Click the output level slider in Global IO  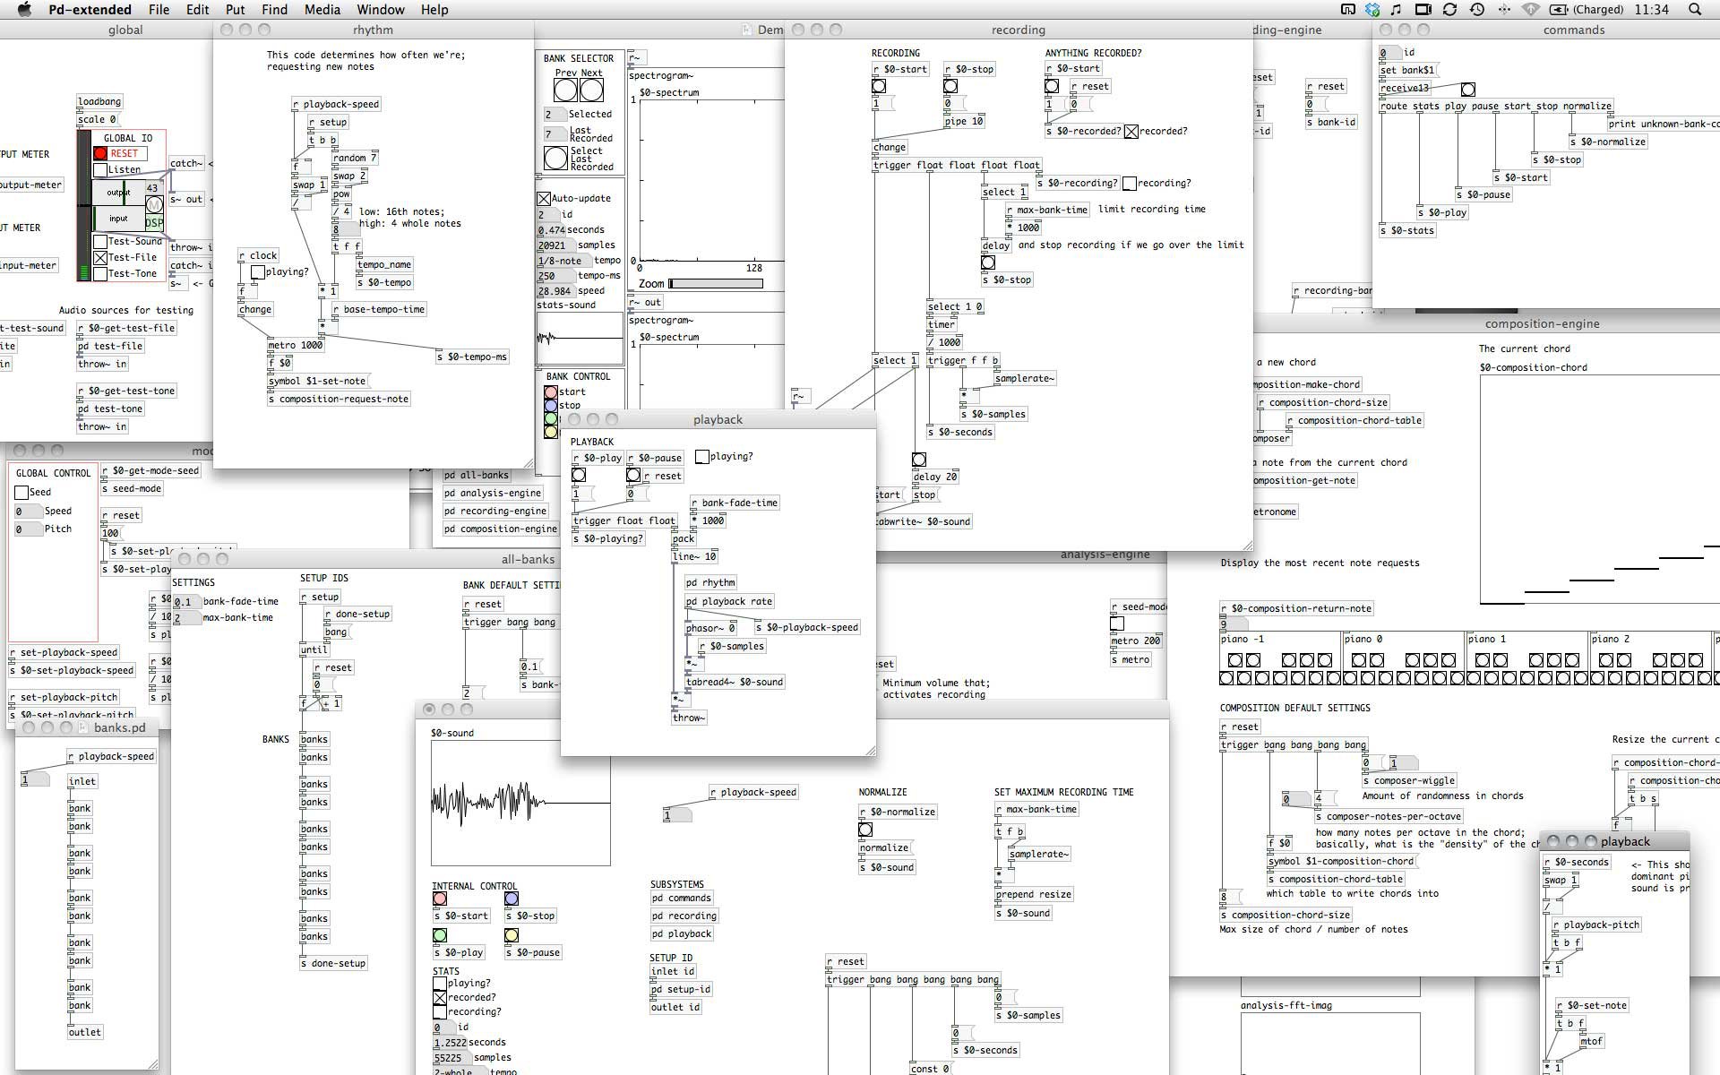(119, 193)
